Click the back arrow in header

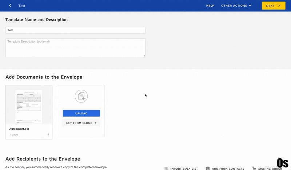click(x=10, y=6)
